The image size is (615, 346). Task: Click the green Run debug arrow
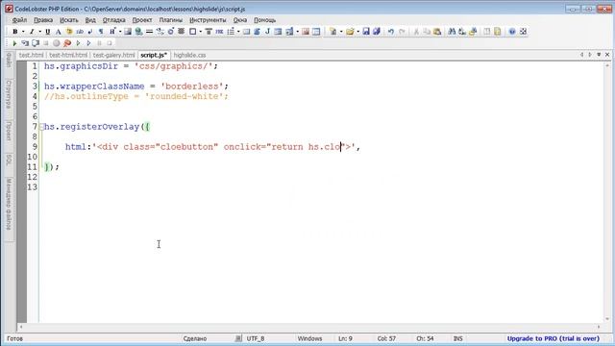14,43
